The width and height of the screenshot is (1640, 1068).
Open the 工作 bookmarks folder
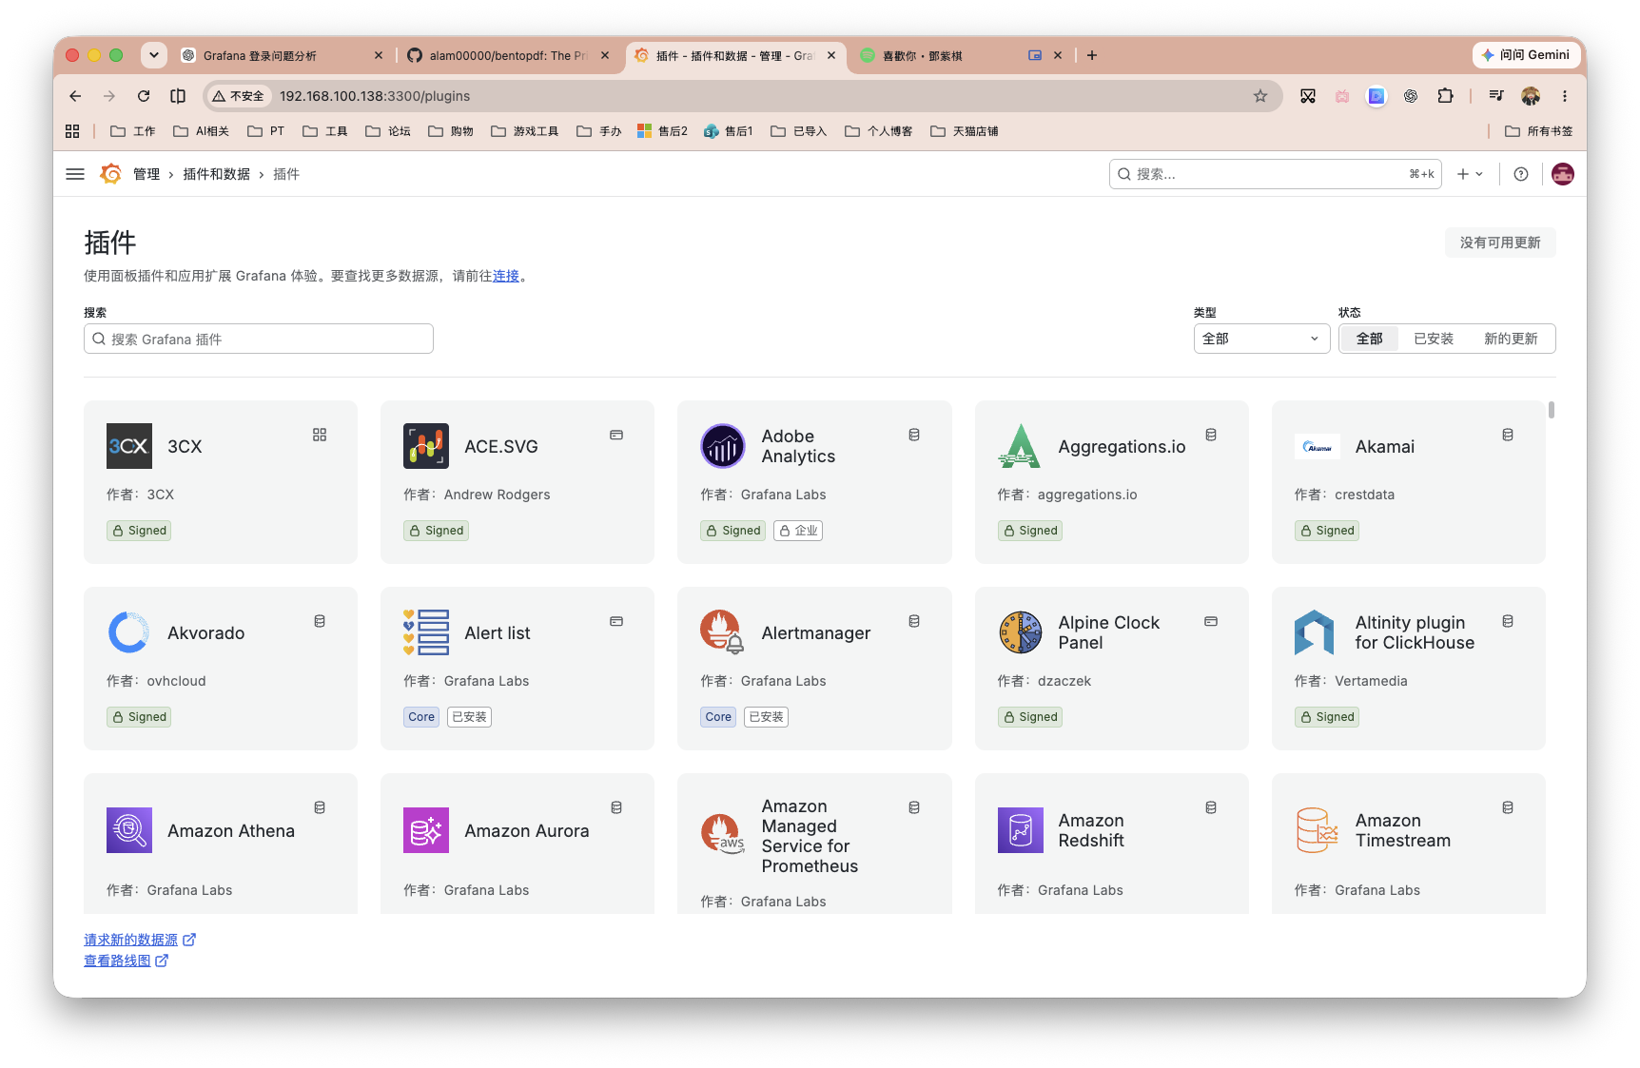point(133,131)
